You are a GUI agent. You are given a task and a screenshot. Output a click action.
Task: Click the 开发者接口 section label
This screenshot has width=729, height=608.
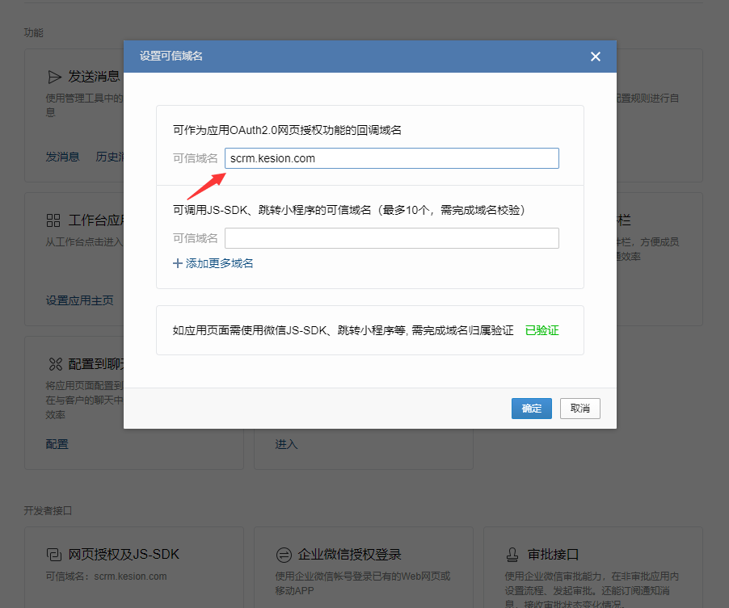(x=48, y=510)
